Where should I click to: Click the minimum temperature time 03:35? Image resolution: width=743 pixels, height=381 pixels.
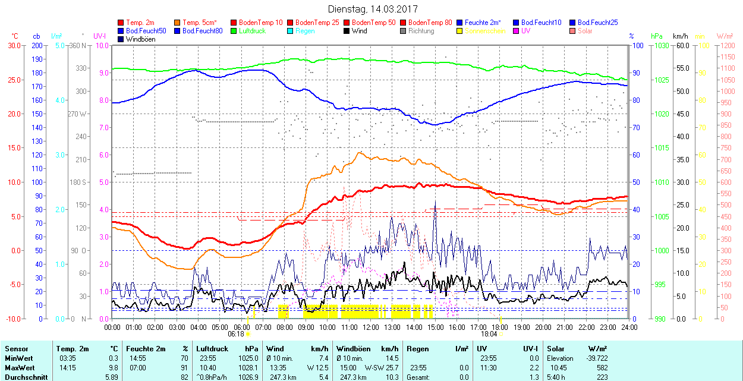pyautogui.click(x=68, y=358)
